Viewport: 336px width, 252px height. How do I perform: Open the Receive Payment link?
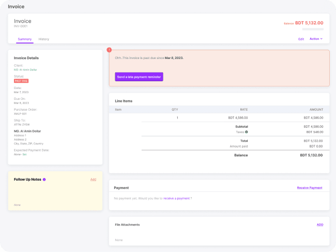[309, 188]
